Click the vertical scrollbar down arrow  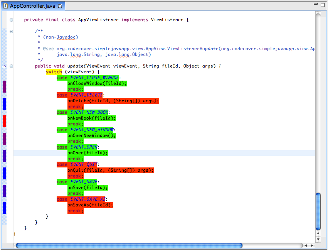(x=318, y=239)
